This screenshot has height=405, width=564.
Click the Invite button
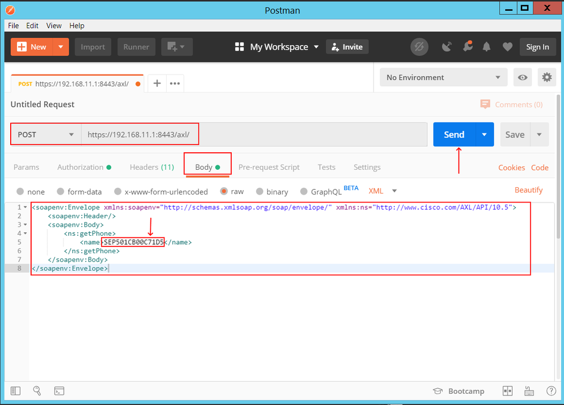[x=347, y=47]
